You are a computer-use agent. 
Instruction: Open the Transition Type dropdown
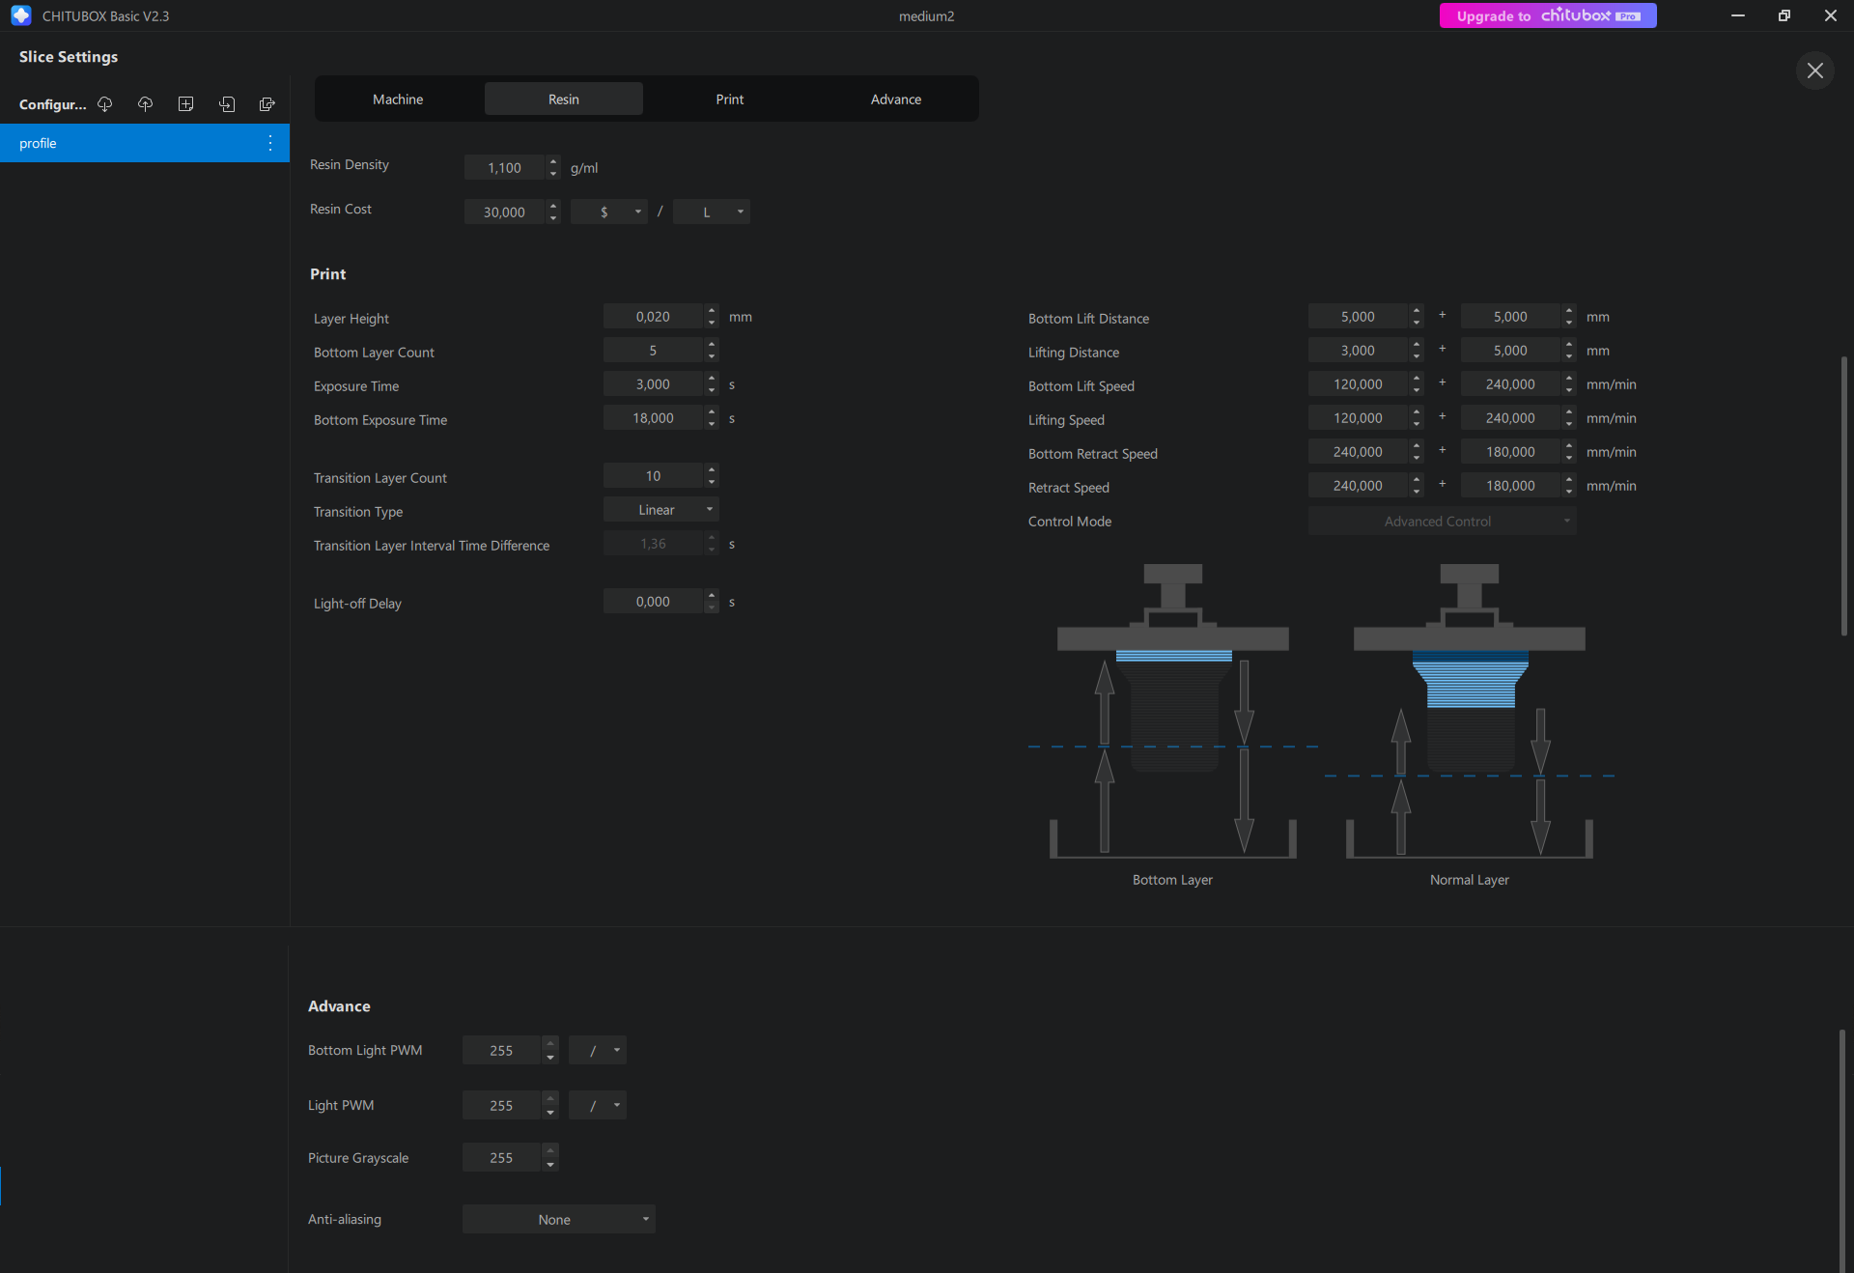click(661, 509)
